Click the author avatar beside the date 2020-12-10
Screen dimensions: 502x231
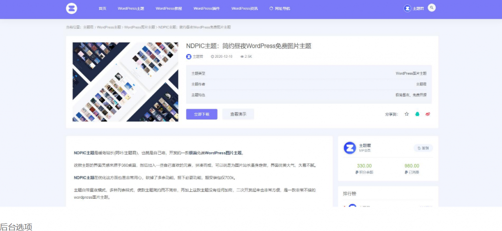(x=189, y=57)
